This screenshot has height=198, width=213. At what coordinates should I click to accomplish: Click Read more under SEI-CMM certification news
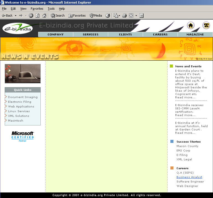(185, 115)
